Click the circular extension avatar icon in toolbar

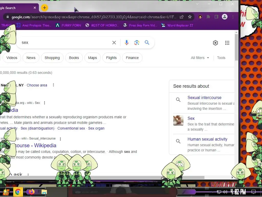click(200, 17)
